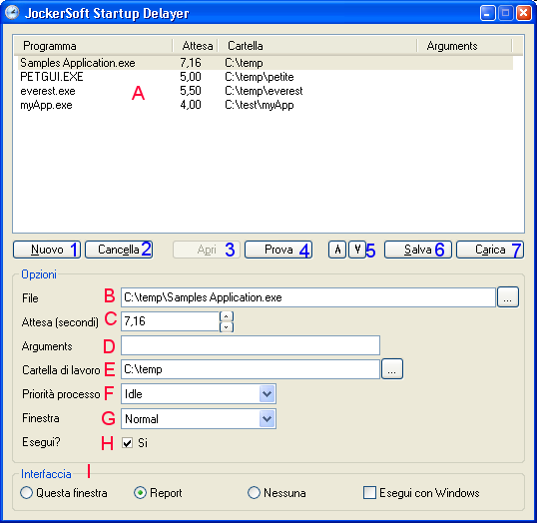This screenshot has height=523, width=537.
Task: Browse for file with ellipsis button
Action: [508, 297]
